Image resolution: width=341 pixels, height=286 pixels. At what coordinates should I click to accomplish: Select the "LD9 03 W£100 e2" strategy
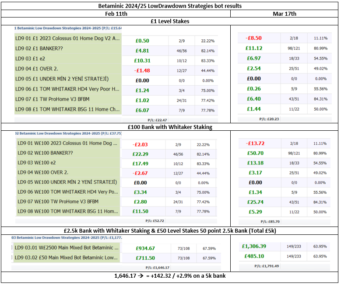[43, 163]
